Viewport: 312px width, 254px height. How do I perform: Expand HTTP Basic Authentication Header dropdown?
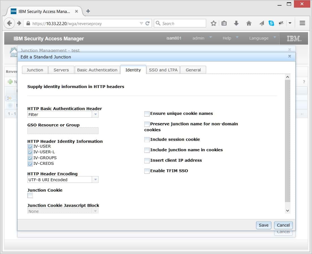click(95, 115)
